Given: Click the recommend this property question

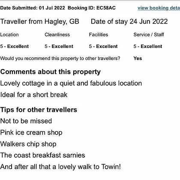Looking at the screenshot, I should pyautogui.click(x=60, y=58).
